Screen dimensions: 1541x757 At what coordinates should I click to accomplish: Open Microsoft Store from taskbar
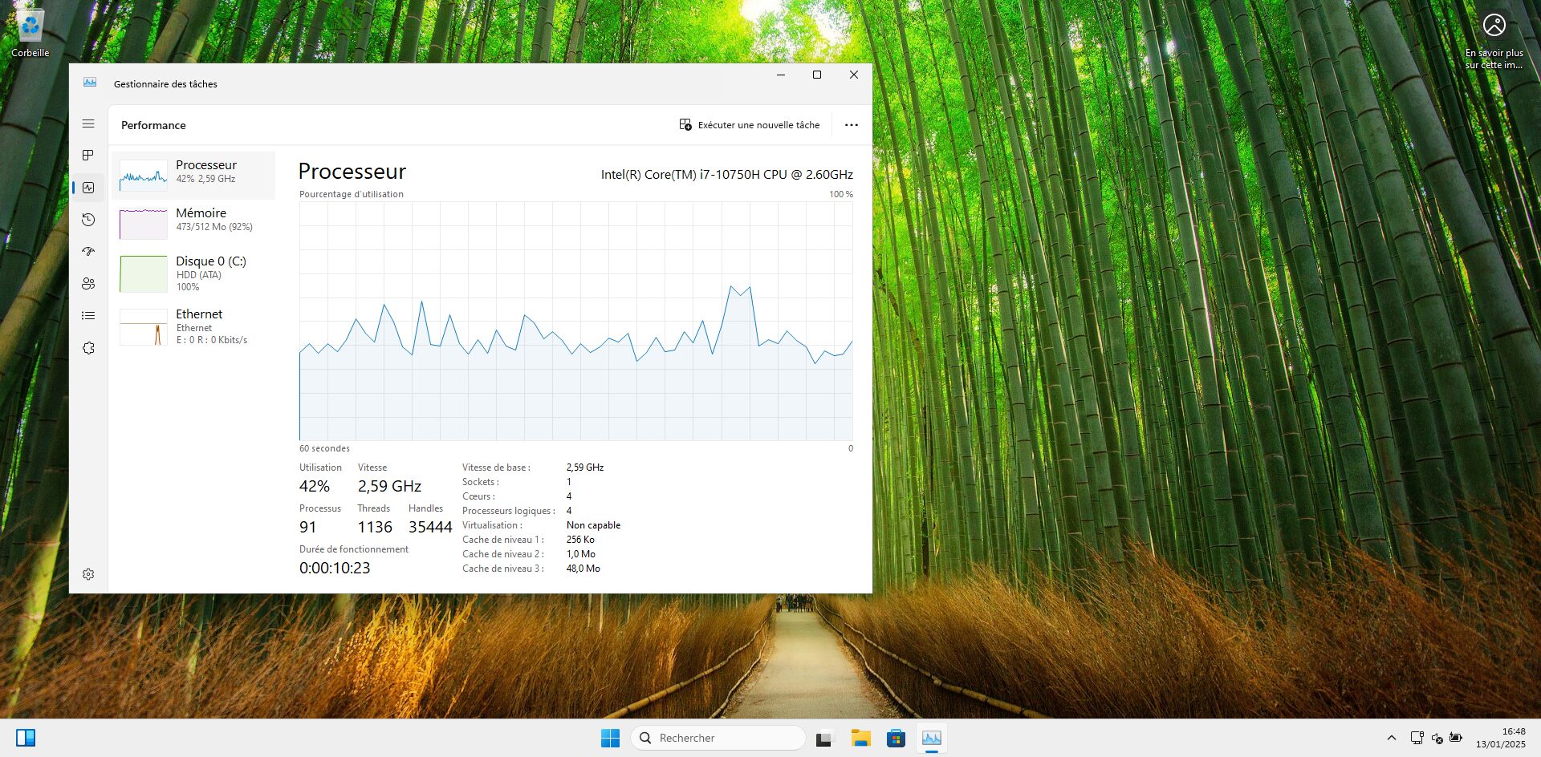click(x=897, y=738)
